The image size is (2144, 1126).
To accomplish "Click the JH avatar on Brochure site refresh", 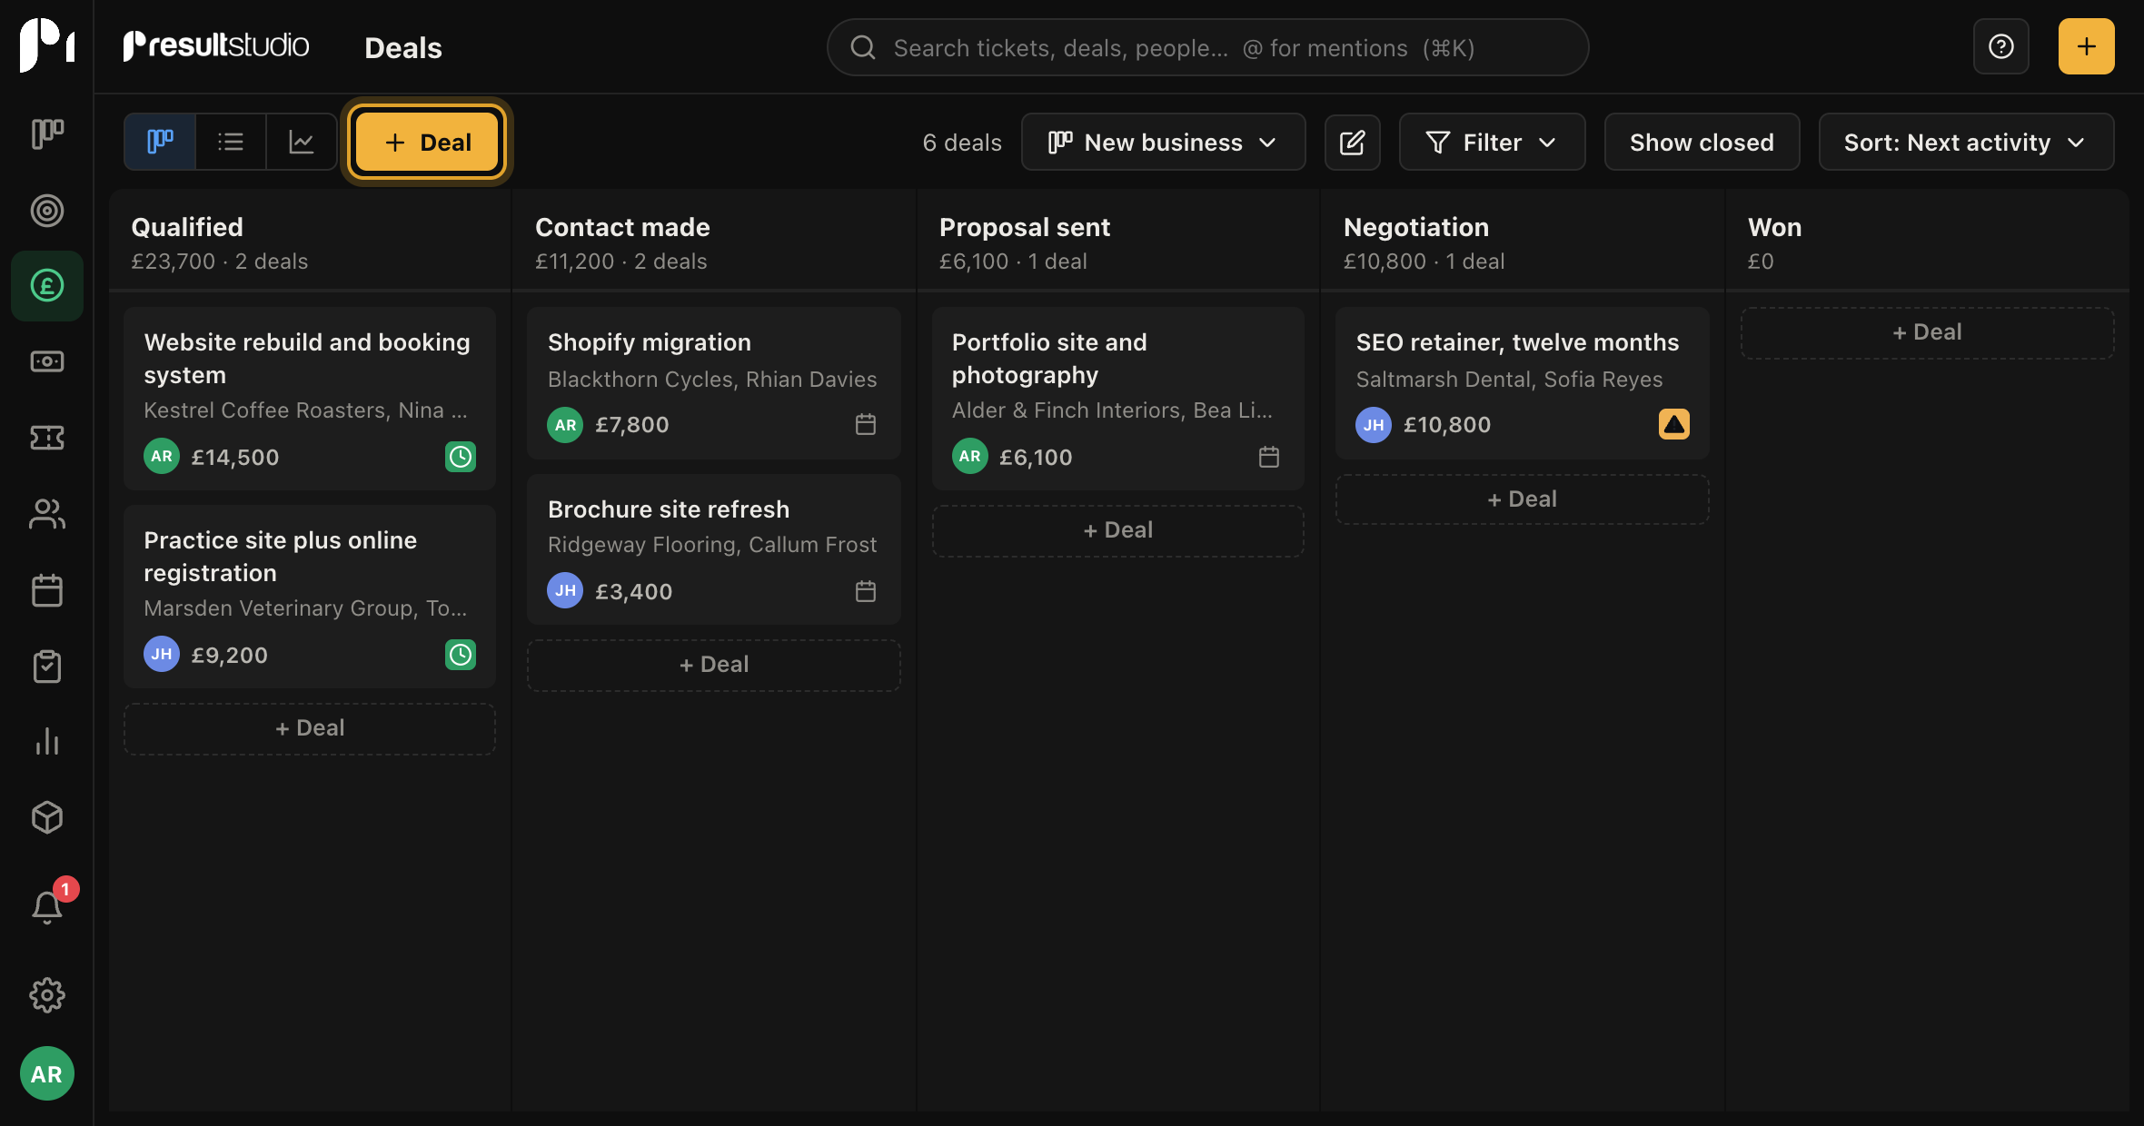I will [x=565, y=590].
